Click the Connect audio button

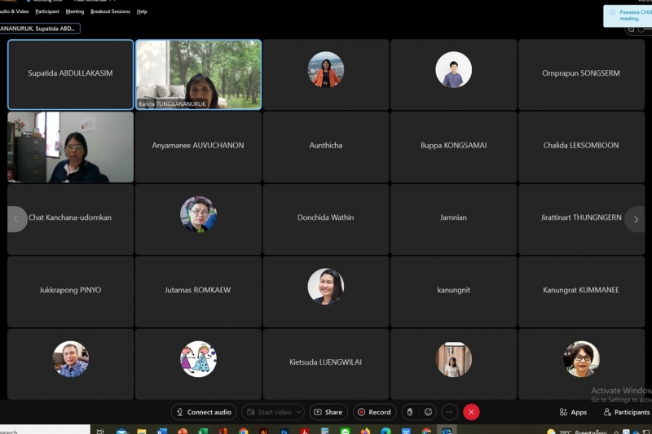point(204,412)
